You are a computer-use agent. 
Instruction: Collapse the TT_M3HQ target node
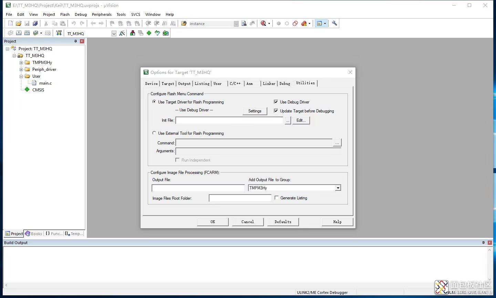pos(14,56)
